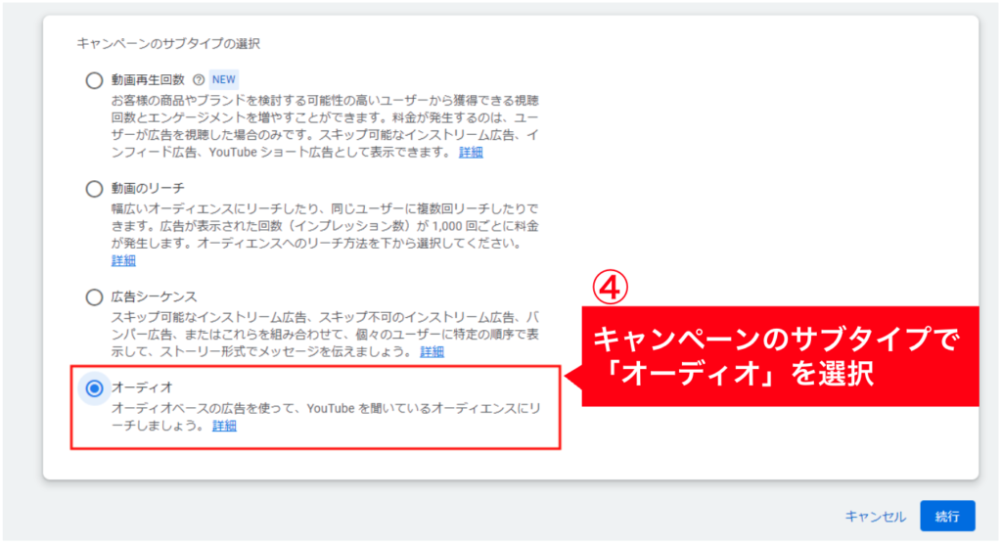Select the 動画のリーチ radio button

pos(95,189)
